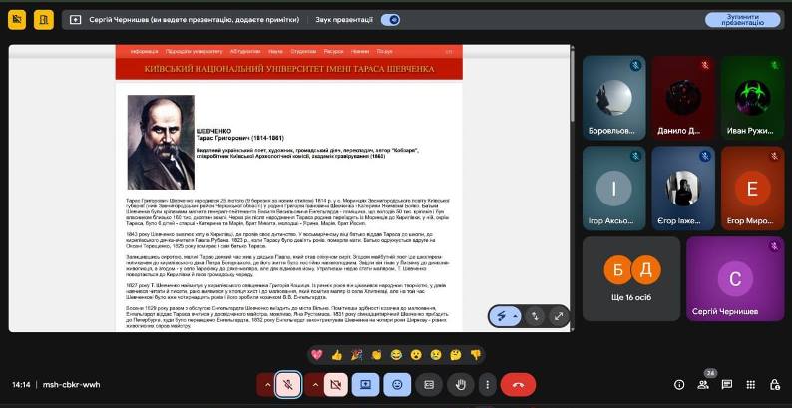Click the present screen button in toolbar
The height and width of the screenshot is (408, 792).
[366, 385]
